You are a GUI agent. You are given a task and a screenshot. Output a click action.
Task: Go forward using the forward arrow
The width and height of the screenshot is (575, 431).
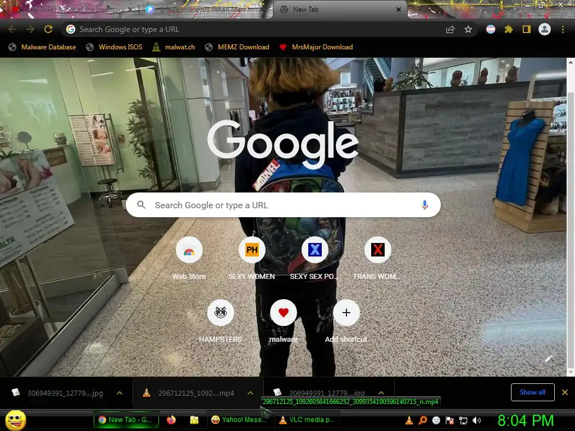coord(30,29)
